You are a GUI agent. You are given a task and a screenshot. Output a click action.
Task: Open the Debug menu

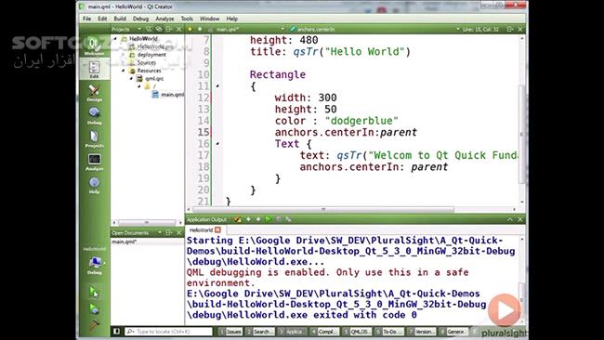coord(140,19)
